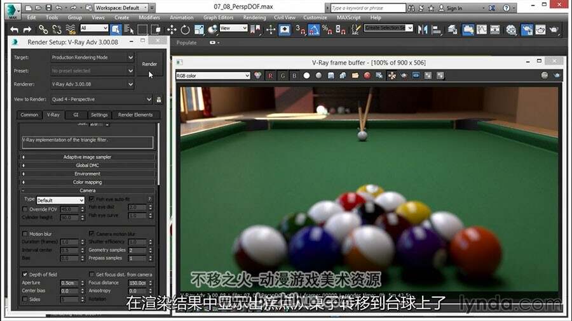Open the Curve Editor icon

pos(482,29)
